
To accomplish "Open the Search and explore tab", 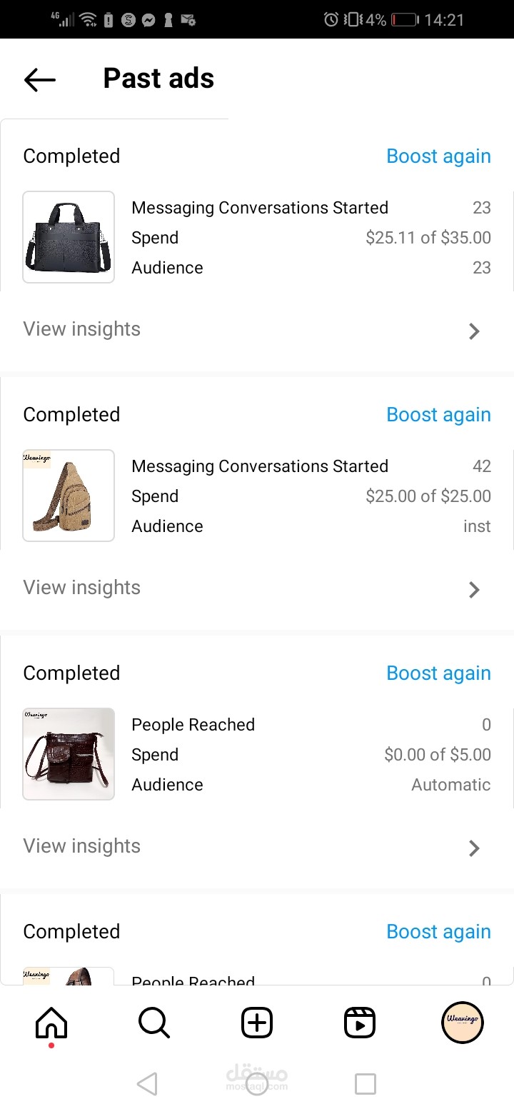I will pos(153,1023).
